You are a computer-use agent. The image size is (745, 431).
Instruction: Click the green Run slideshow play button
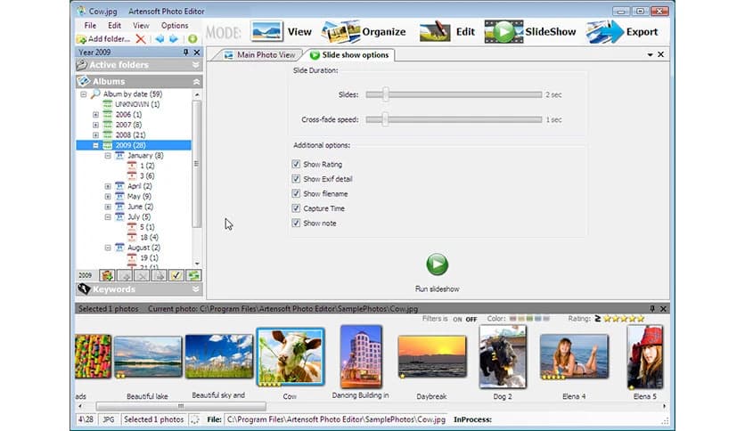click(437, 264)
